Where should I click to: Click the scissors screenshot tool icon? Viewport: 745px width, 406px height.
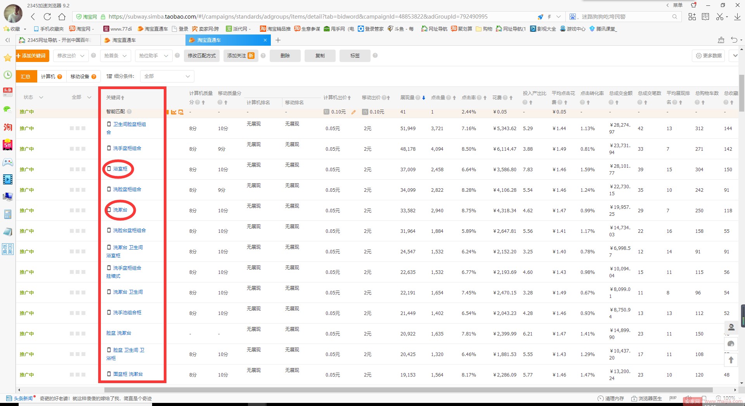(720, 17)
